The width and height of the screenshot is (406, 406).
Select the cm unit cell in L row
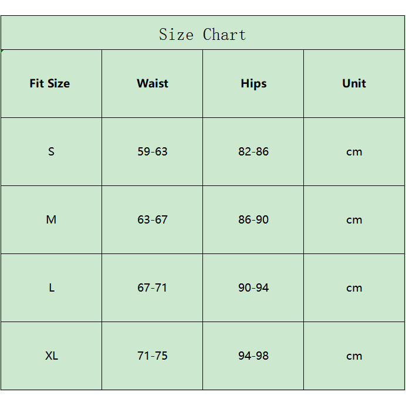[354, 287]
